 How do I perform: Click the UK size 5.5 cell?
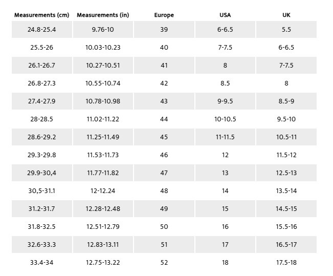click(286, 30)
